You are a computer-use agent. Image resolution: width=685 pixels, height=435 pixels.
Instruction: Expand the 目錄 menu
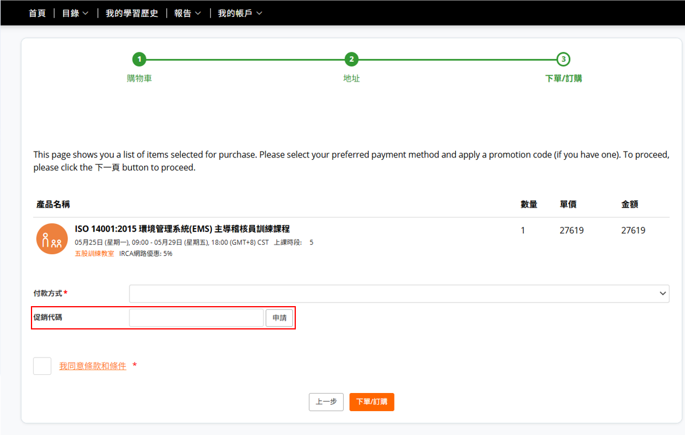[75, 13]
